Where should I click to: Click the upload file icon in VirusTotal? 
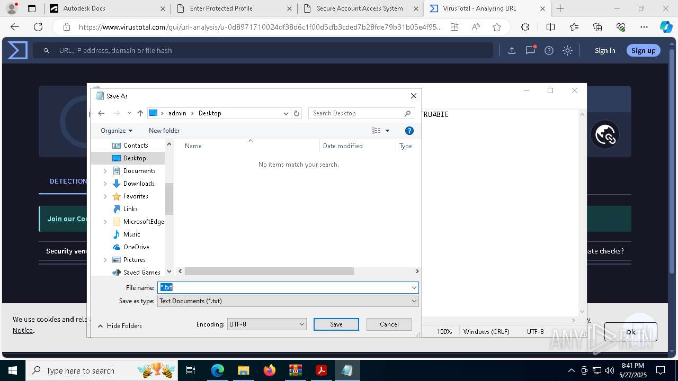pos(512,50)
